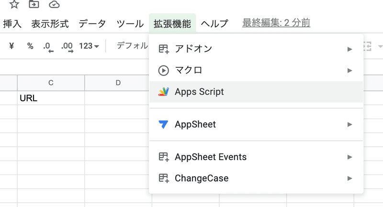Select the ChangeCase add-on entry
The height and width of the screenshot is (207, 383).
click(x=256, y=178)
